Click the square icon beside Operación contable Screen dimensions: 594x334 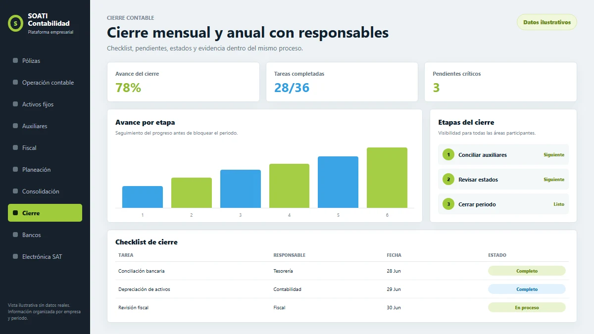(15, 83)
